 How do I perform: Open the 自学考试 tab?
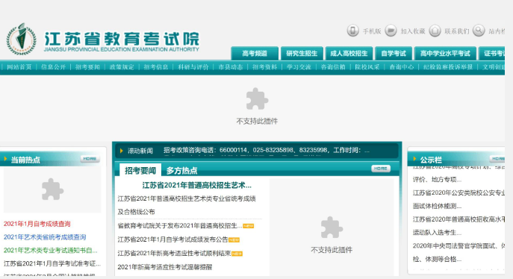point(394,54)
